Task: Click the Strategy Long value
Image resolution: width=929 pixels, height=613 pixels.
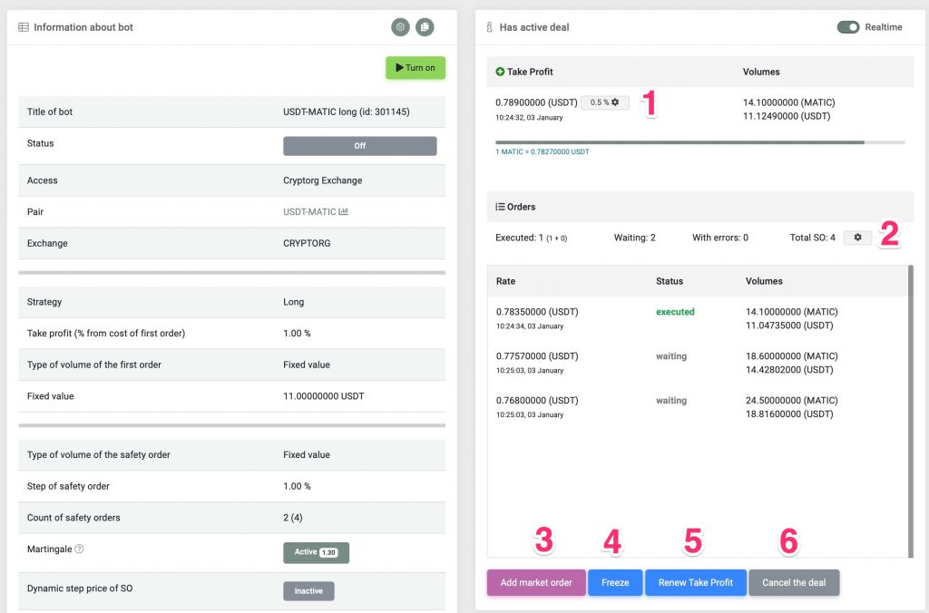Action: pos(293,301)
